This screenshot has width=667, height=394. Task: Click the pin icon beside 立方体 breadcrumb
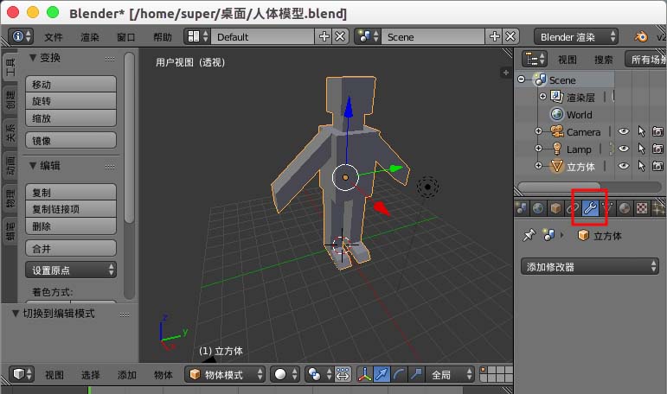click(529, 235)
